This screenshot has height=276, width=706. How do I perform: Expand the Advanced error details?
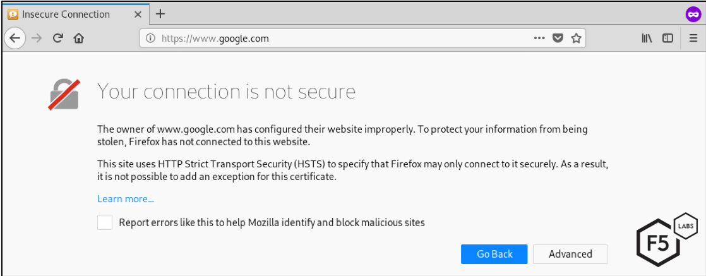(x=570, y=254)
